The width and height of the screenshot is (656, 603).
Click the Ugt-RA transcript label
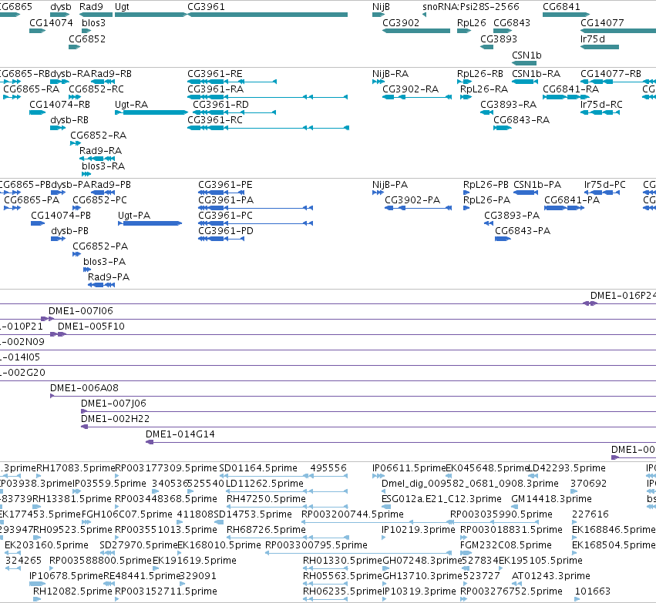131,105
